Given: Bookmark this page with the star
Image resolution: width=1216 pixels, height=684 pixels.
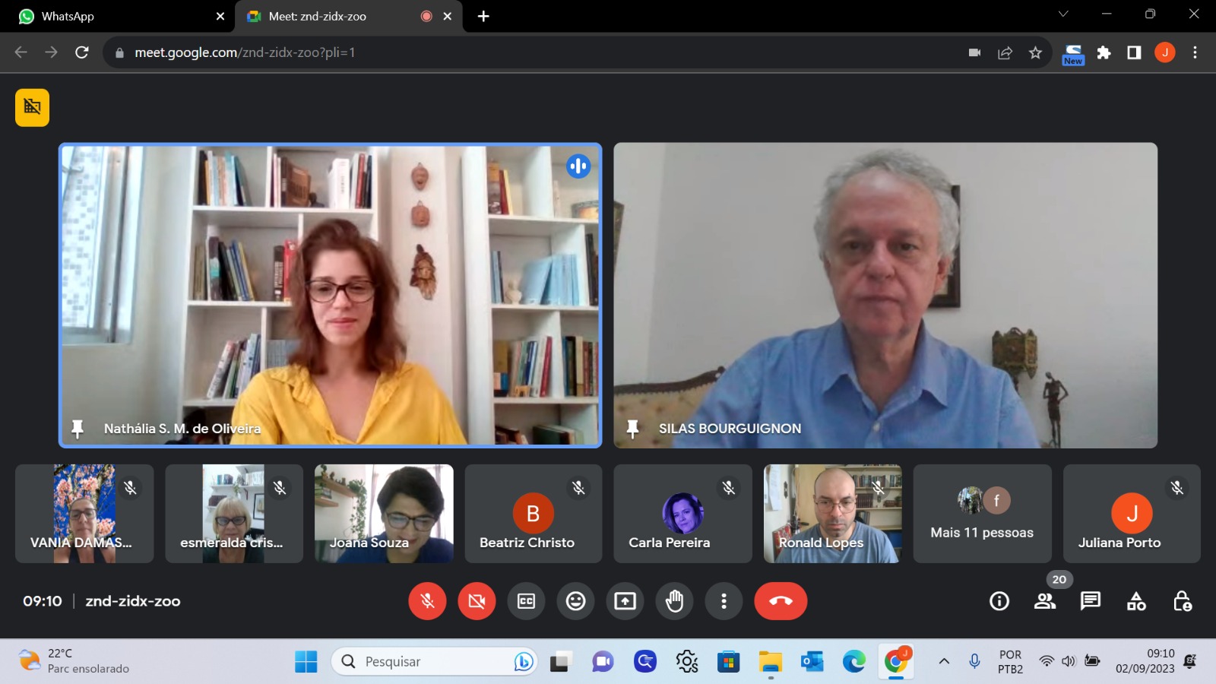Looking at the screenshot, I should 1035,52.
